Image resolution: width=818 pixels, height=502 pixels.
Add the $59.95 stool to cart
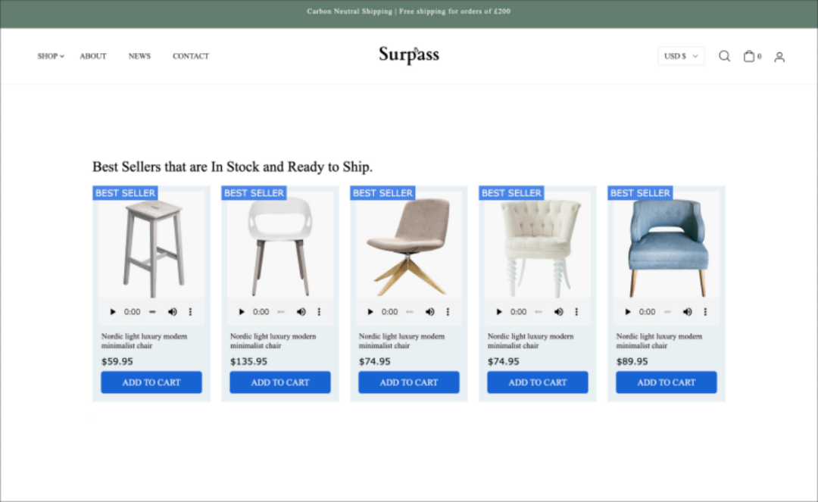click(x=151, y=382)
